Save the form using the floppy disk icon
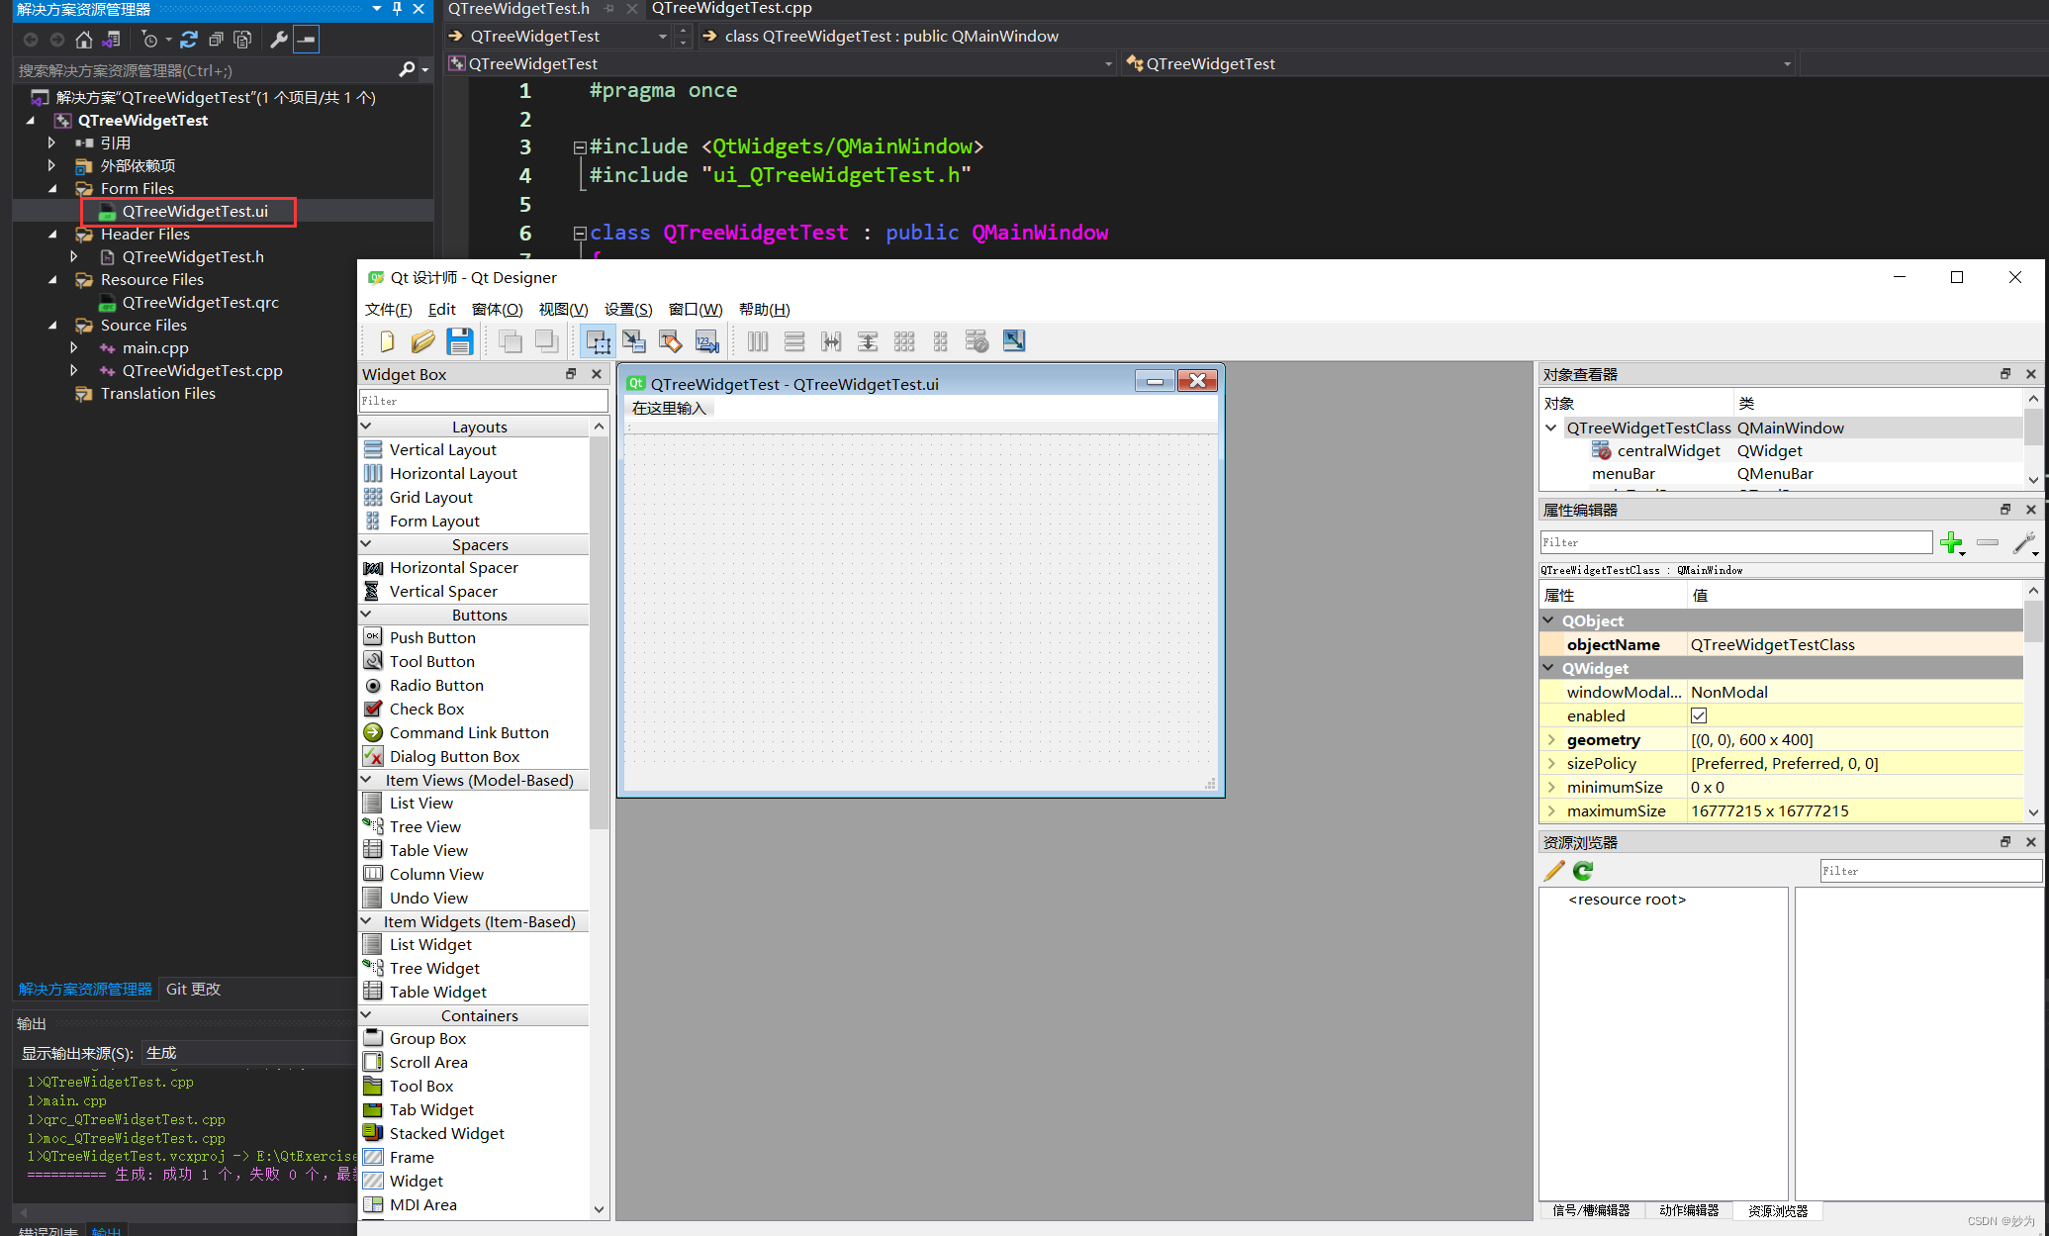2049x1236 pixels. [460, 341]
